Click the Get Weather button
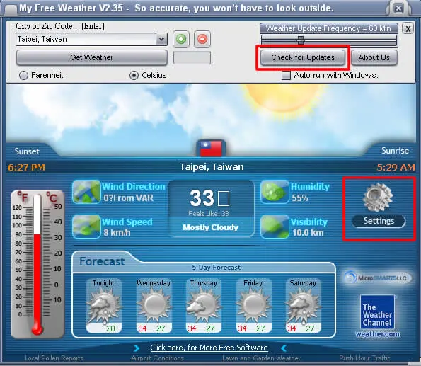 92,57
